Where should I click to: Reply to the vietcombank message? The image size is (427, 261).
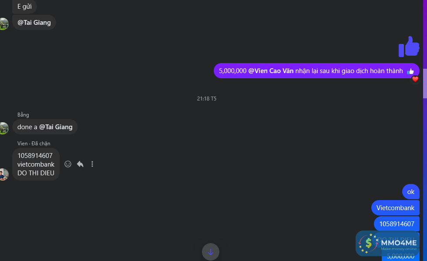pyautogui.click(x=80, y=164)
